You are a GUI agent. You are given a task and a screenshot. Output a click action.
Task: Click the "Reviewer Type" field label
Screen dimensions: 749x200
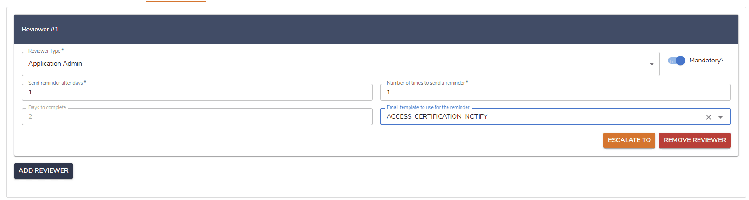pyautogui.click(x=45, y=51)
